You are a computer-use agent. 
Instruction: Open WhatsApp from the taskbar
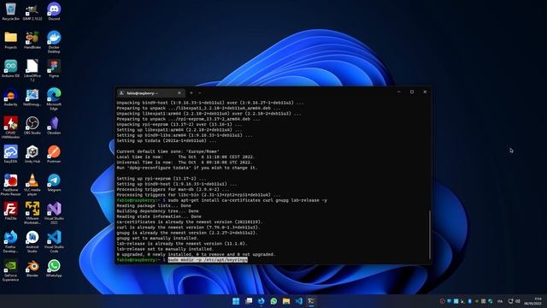[x=273, y=301]
